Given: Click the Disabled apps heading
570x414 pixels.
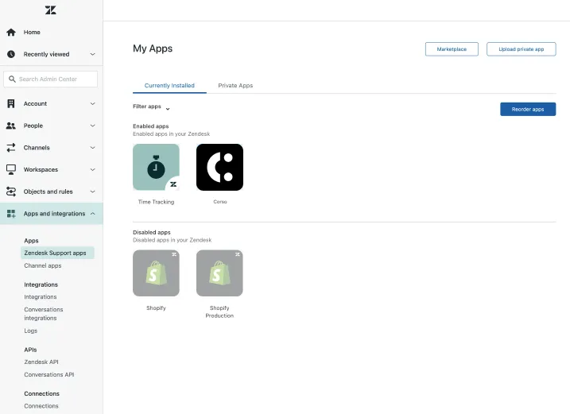Looking at the screenshot, I should coord(152,232).
